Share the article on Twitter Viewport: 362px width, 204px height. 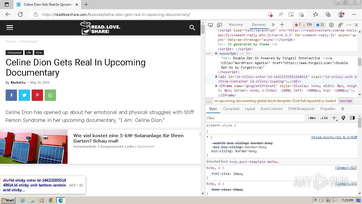pyautogui.click(x=24, y=95)
